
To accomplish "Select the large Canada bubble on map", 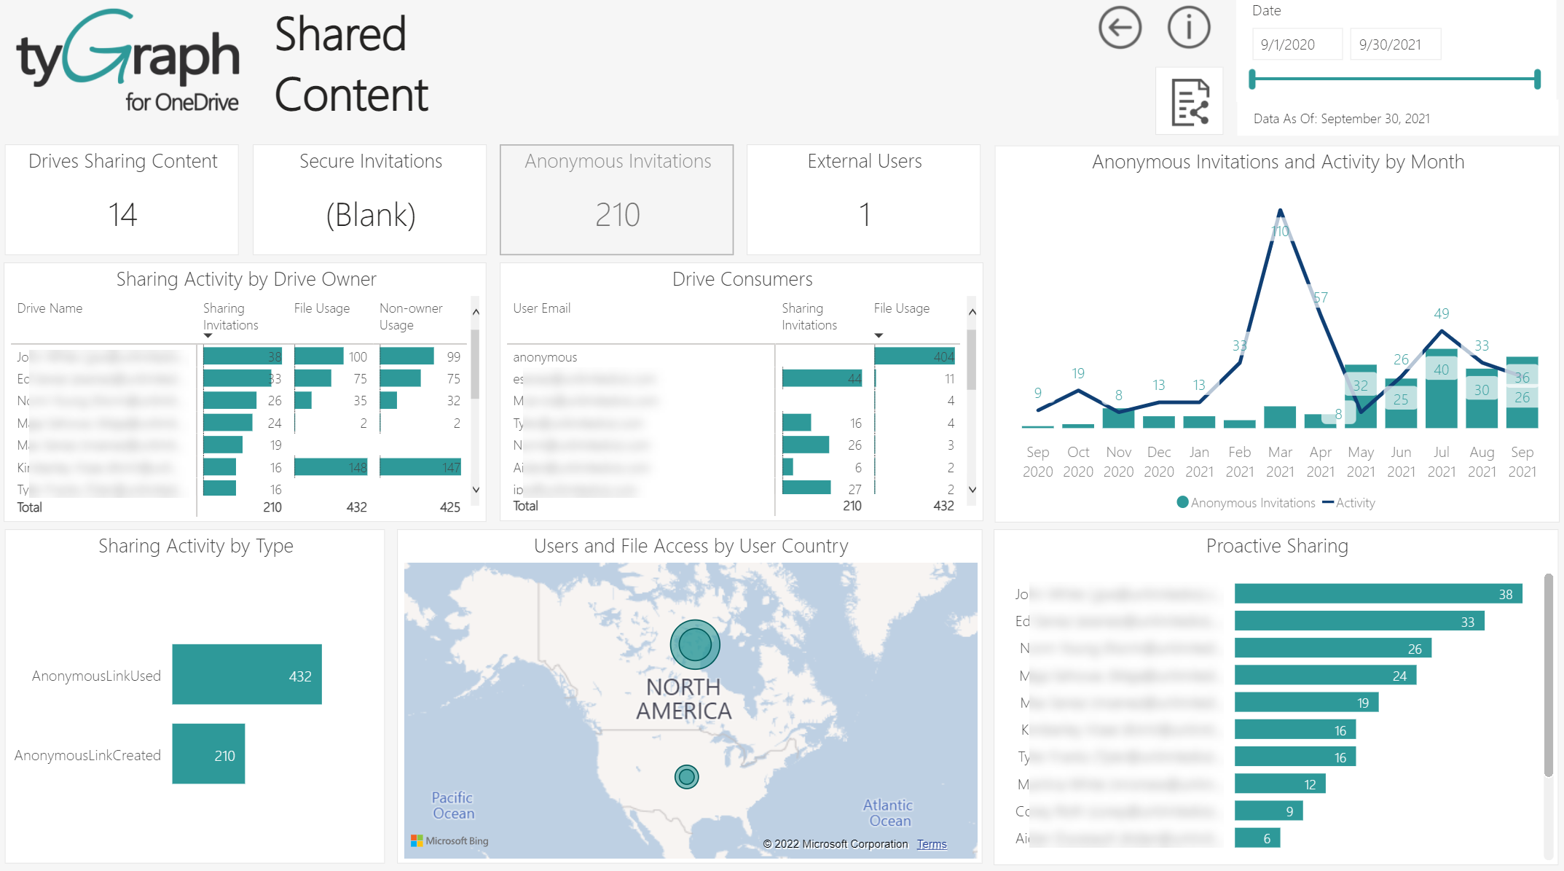I will (x=695, y=644).
